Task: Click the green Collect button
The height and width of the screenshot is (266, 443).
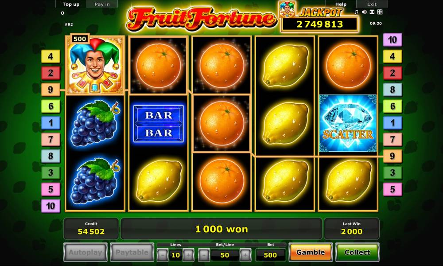Action: coord(357,252)
